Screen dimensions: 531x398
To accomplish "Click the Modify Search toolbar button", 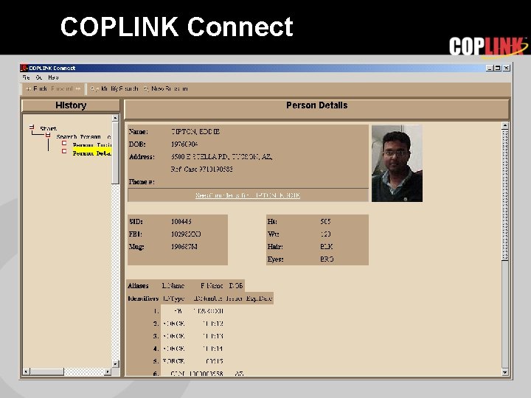I will (x=114, y=88).
